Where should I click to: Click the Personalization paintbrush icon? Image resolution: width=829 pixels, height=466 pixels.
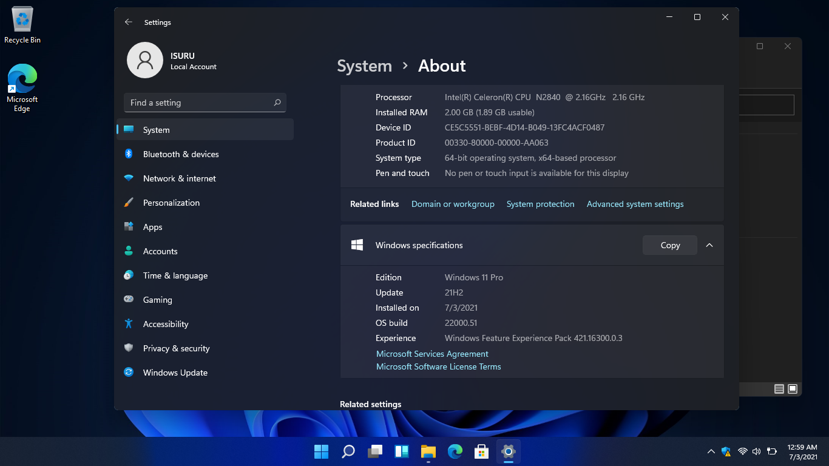[129, 203]
